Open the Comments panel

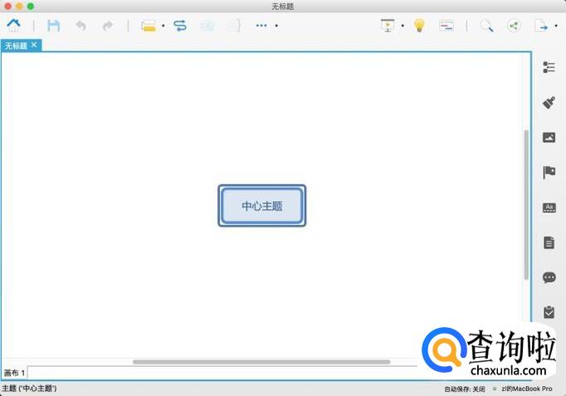(549, 277)
